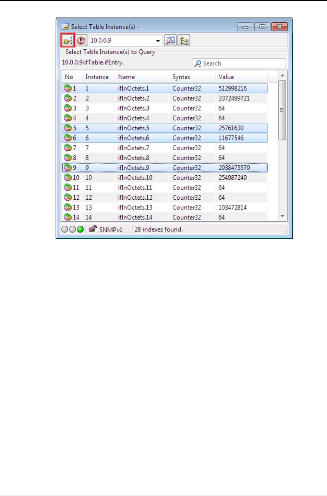This screenshot has height=496, width=327.
Task: Click the vertical scrollbar thumb
Action: click(282, 110)
